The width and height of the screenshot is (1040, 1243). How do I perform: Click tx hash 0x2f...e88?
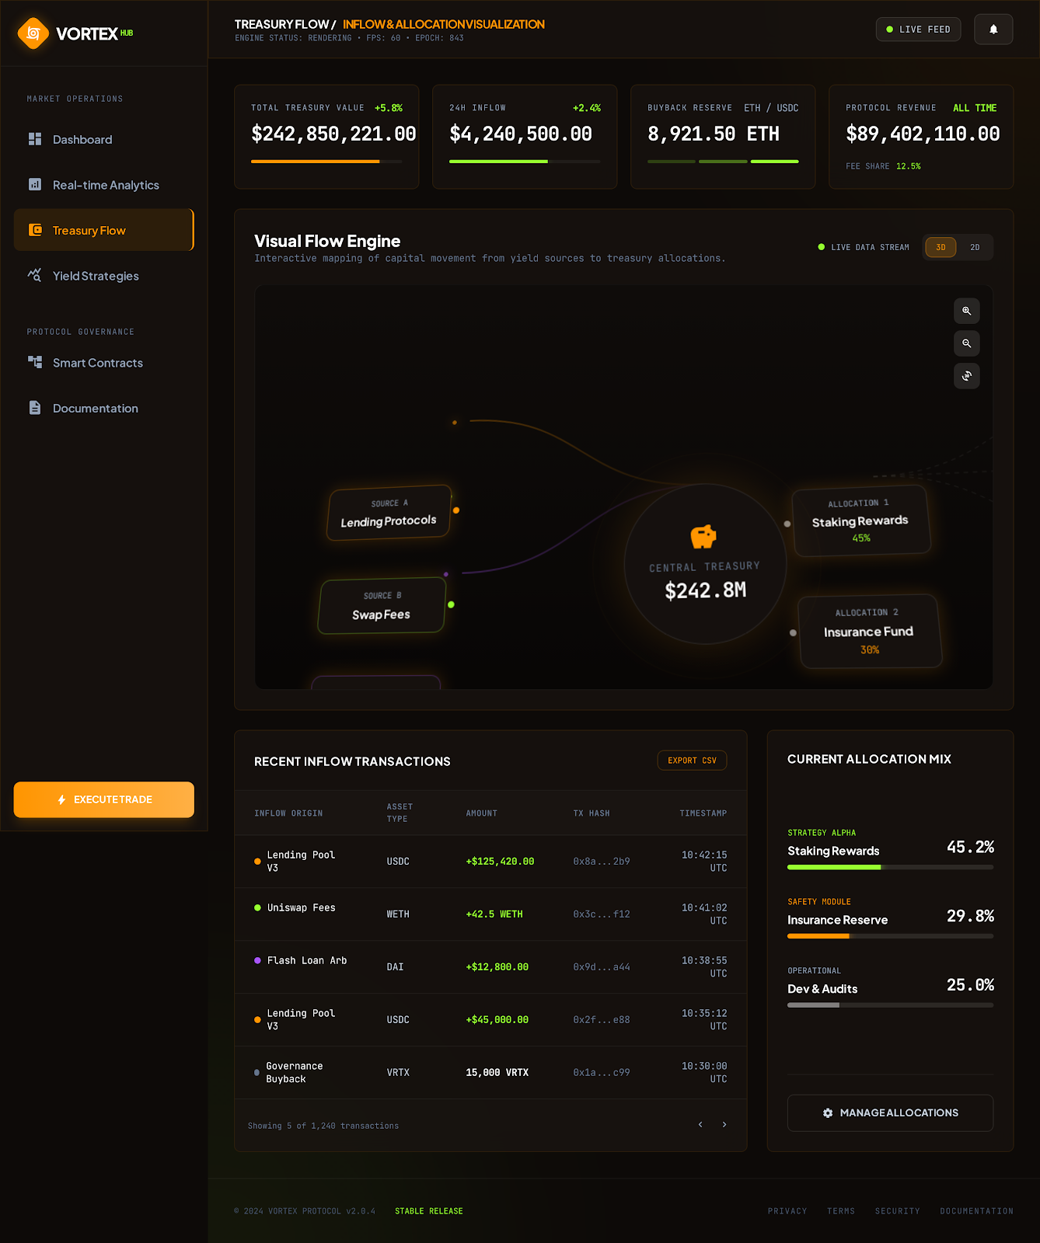[x=602, y=1020]
